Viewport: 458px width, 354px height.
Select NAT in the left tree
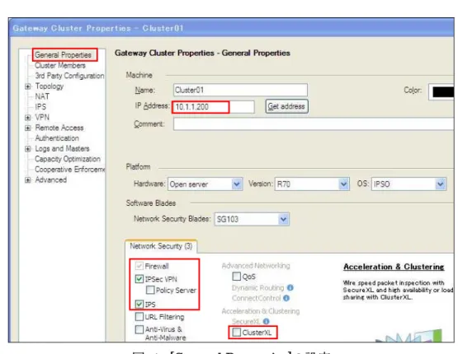[42, 96]
